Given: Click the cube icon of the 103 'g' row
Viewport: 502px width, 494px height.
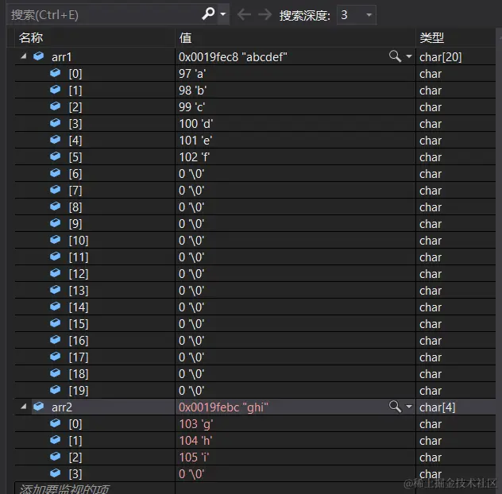Looking at the screenshot, I should point(55,423).
